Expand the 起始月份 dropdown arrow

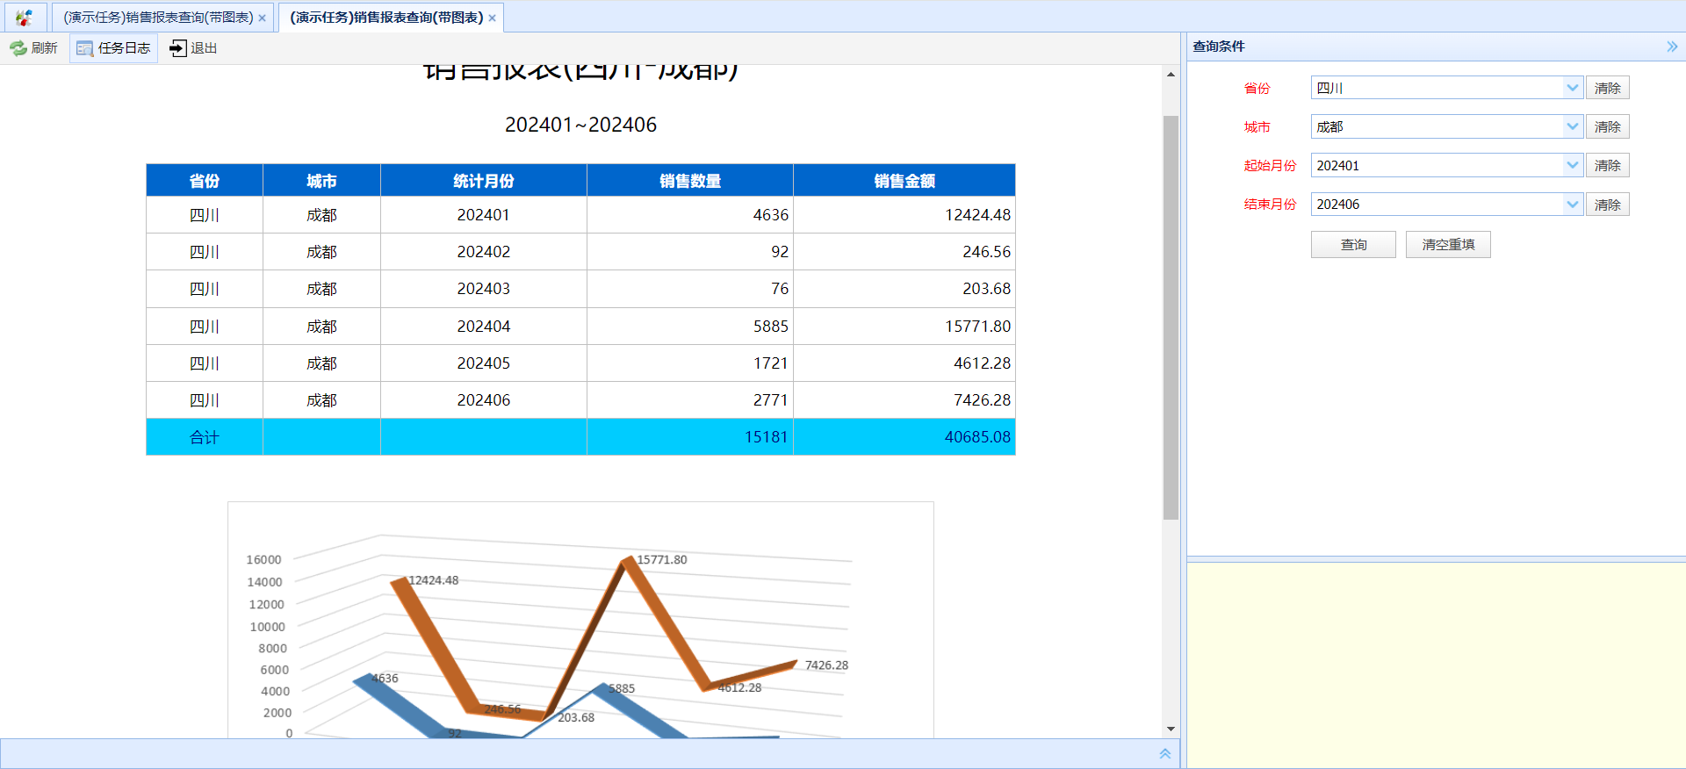click(1572, 165)
